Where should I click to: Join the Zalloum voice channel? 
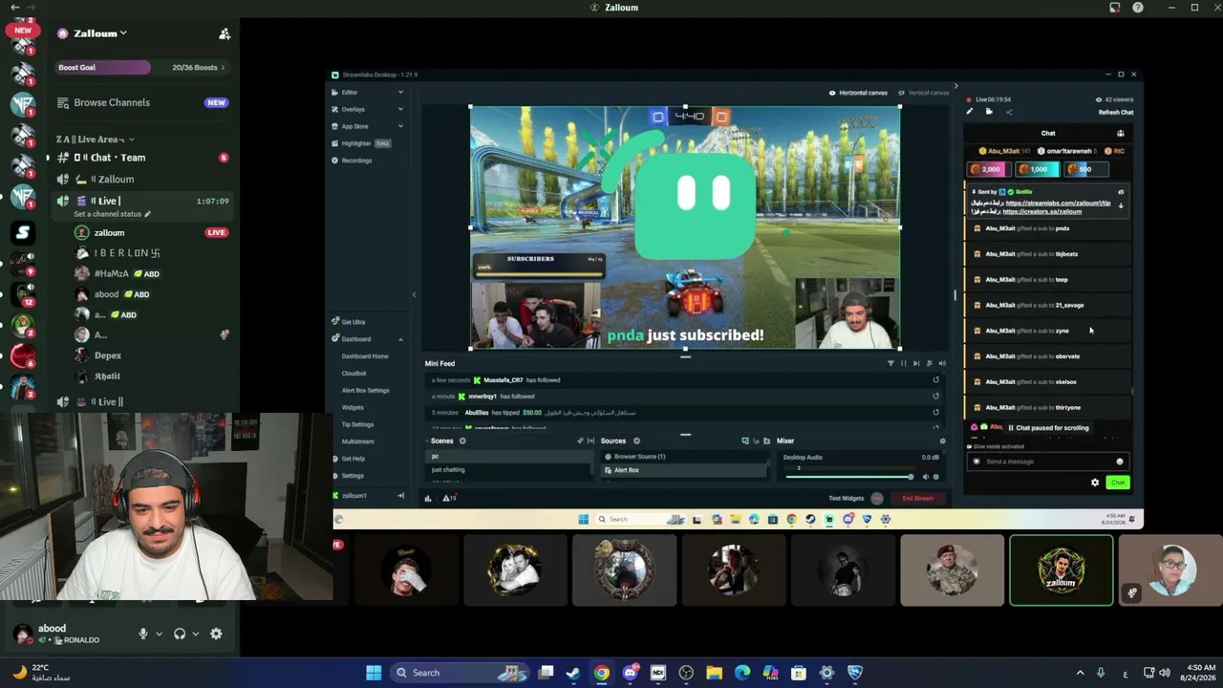pos(117,180)
